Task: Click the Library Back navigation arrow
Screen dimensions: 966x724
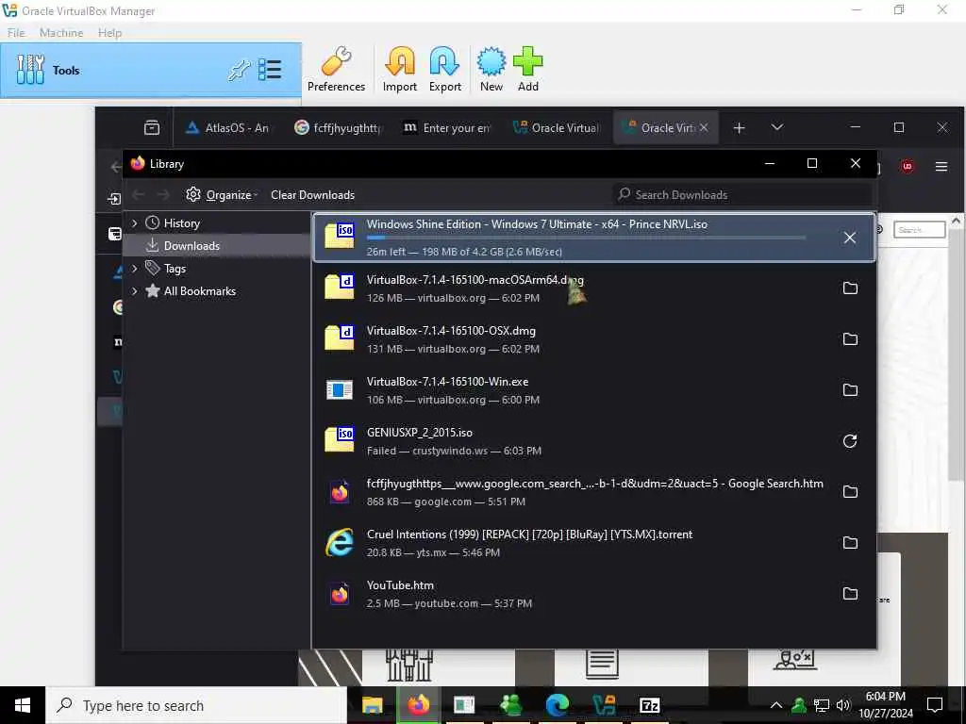Action: (138, 194)
